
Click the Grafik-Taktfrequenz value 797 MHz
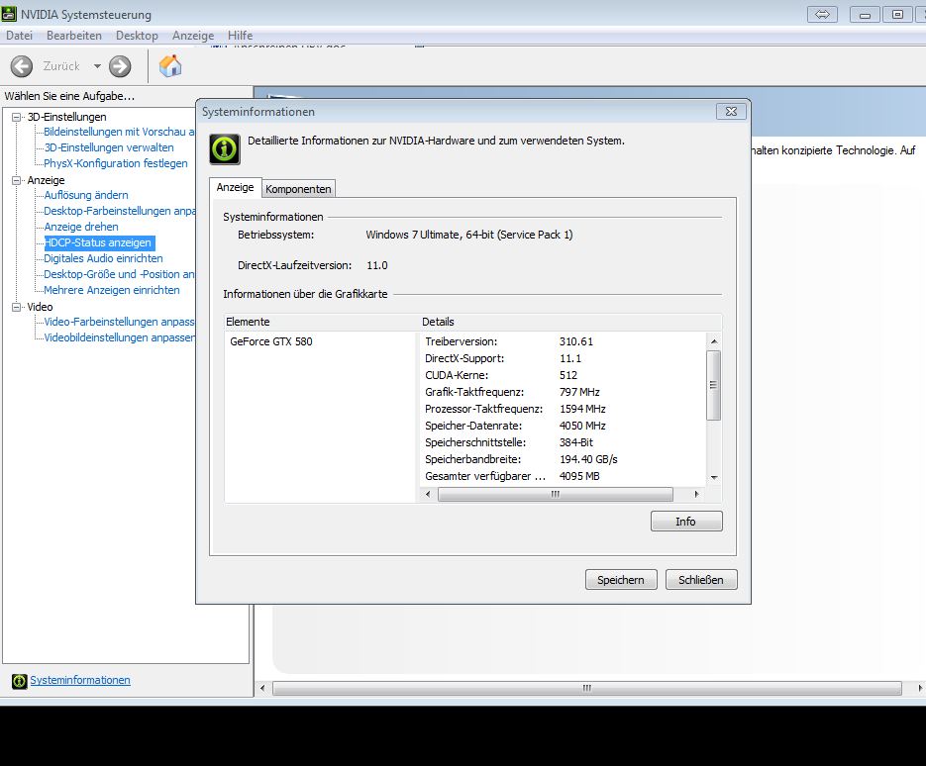coord(579,392)
